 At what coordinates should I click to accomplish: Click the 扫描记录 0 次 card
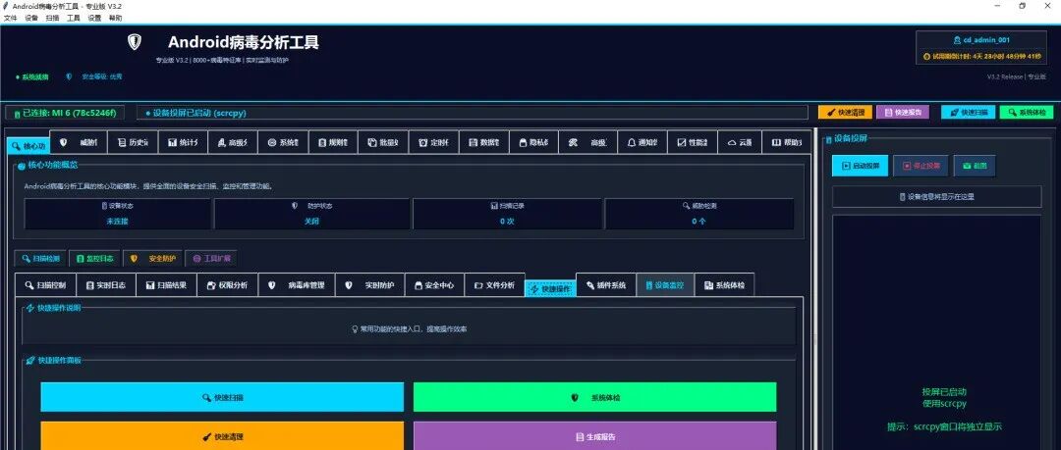coord(508,214)
